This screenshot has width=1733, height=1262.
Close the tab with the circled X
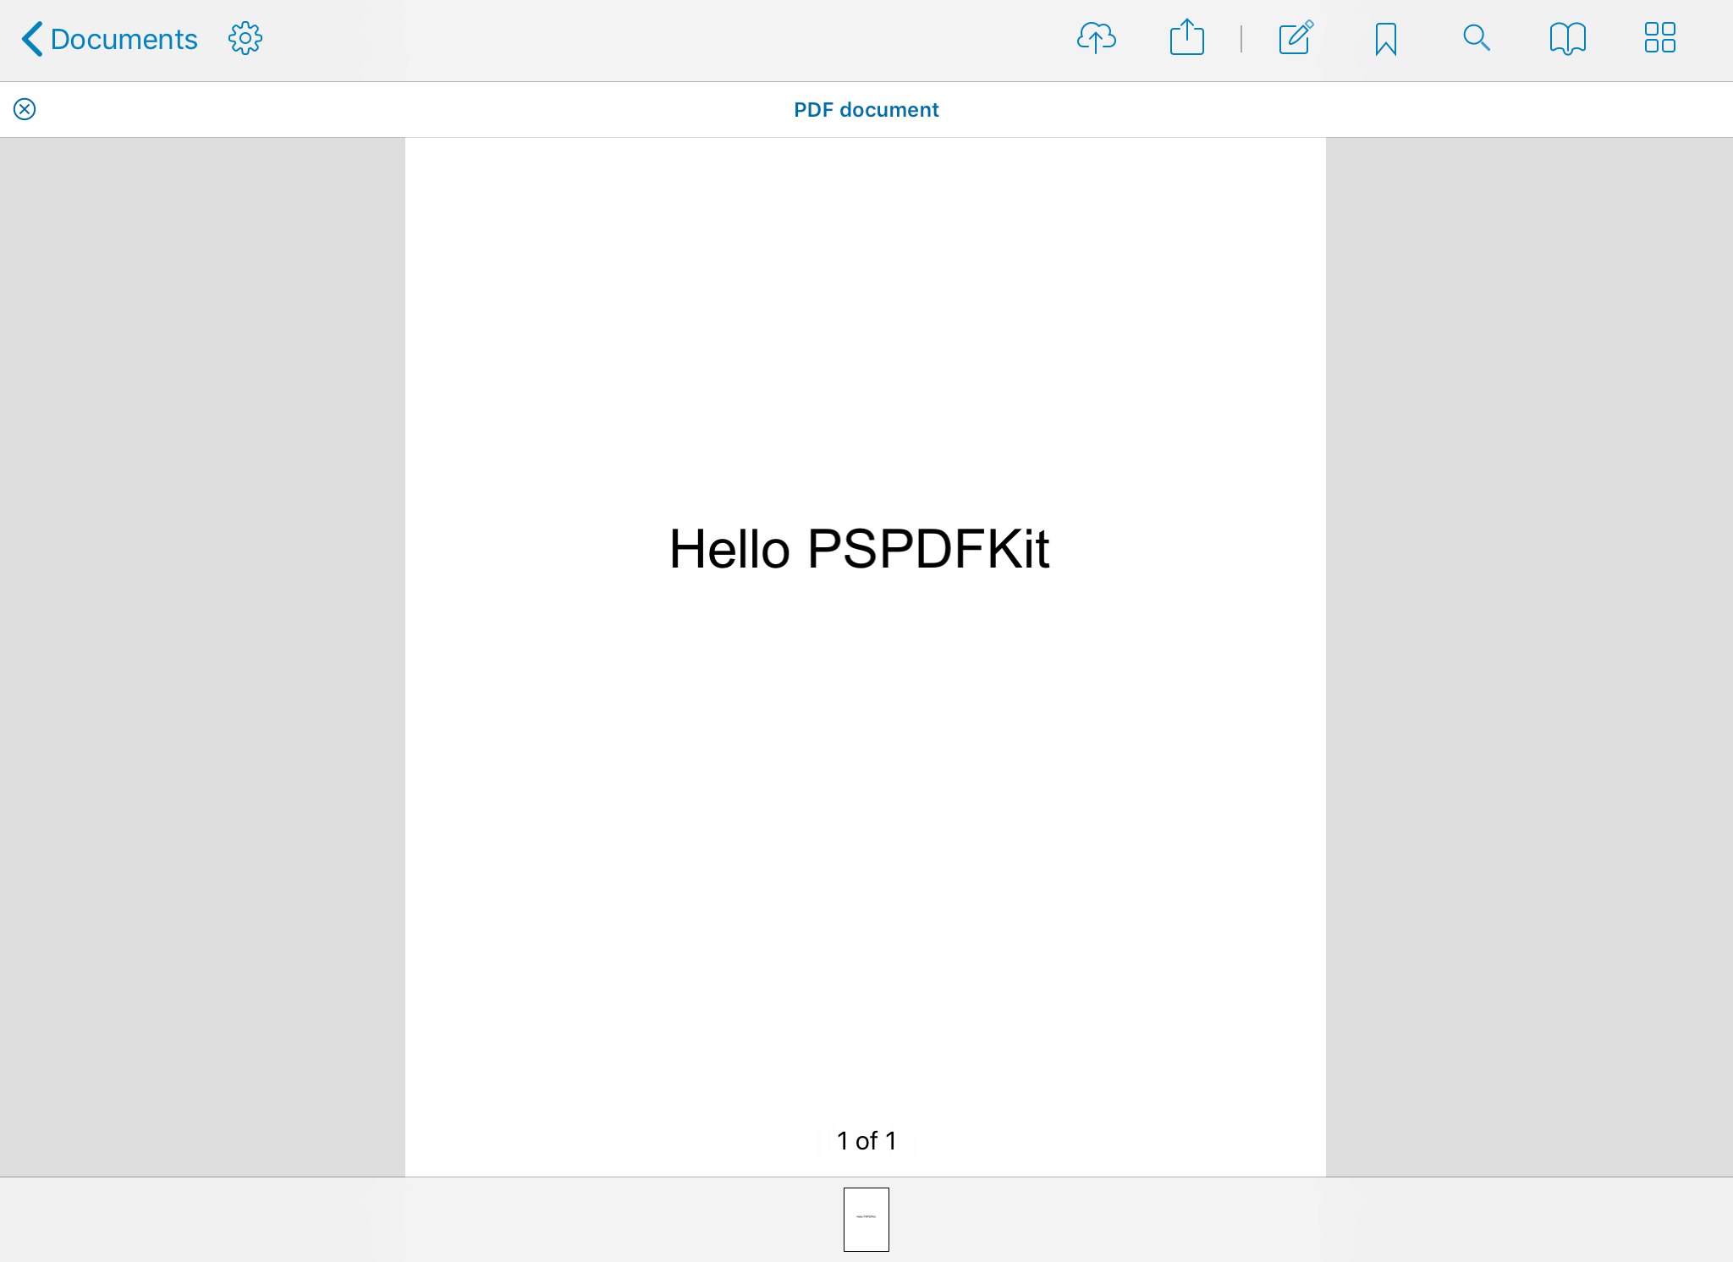tap(25, 109)
